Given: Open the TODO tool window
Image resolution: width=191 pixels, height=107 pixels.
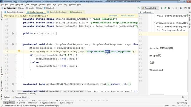Looking at the screenshot, I should click(x=21, y=103).
